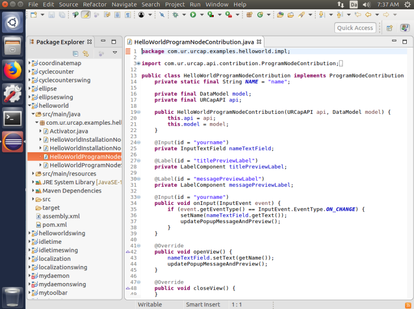414x309 pixels.
Task: Collapse the helloworld project node
Action: [29, 106]
